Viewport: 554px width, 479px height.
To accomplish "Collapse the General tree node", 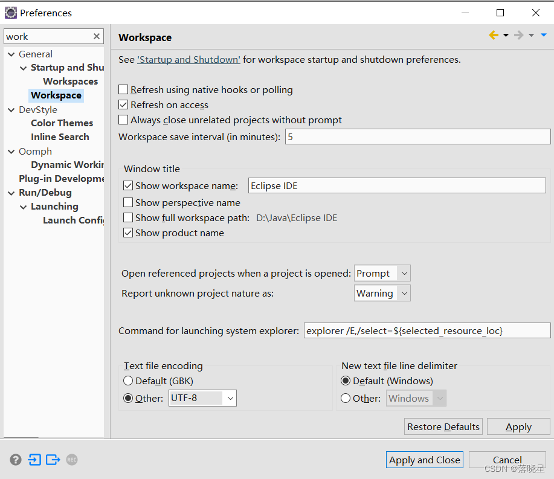I will point(11,54).
